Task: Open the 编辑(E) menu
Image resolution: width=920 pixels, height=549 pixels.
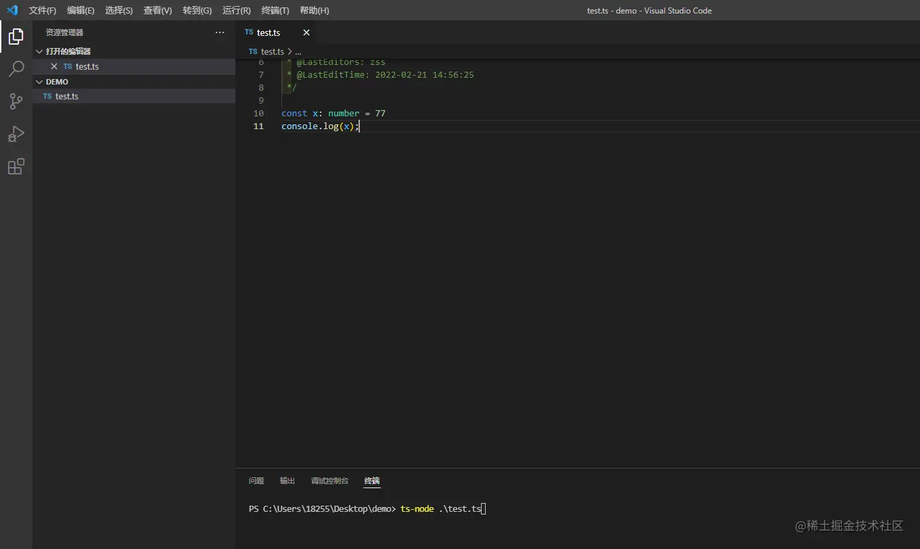Action: [80, 10]
